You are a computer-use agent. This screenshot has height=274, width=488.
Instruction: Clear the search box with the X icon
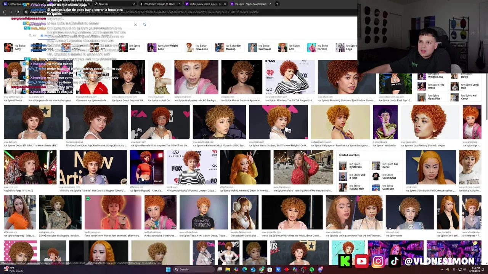(x=135, y=25)
